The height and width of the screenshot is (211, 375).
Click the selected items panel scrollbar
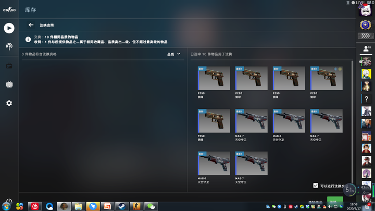(352, 122)
